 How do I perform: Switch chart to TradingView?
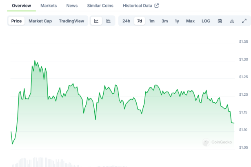72,21
